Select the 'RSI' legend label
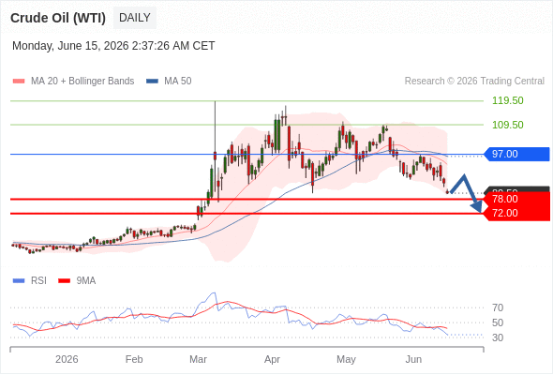 [38, 281]
